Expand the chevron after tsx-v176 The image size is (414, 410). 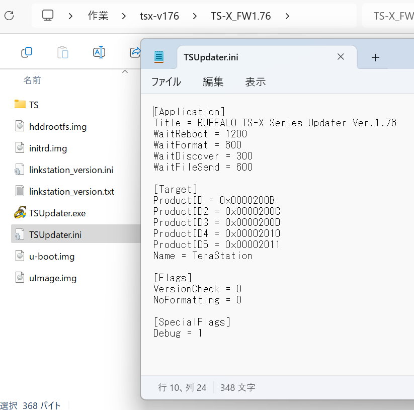[195, 16]
